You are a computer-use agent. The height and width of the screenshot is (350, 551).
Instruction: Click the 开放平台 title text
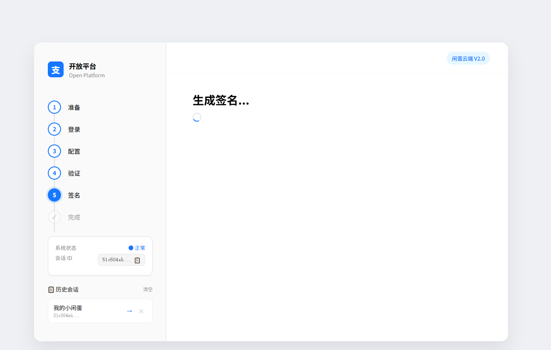pyautogui.click(x=82, y=66)
